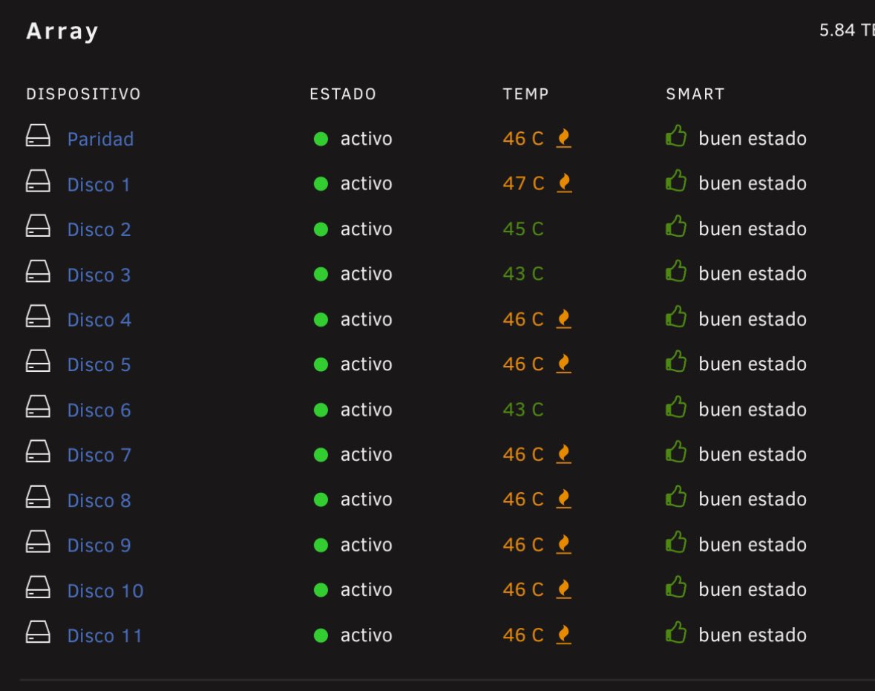The height and width of the screenshot is (691, 875).
Task: Open the Disco 3 device link
Action: [99, 275]
